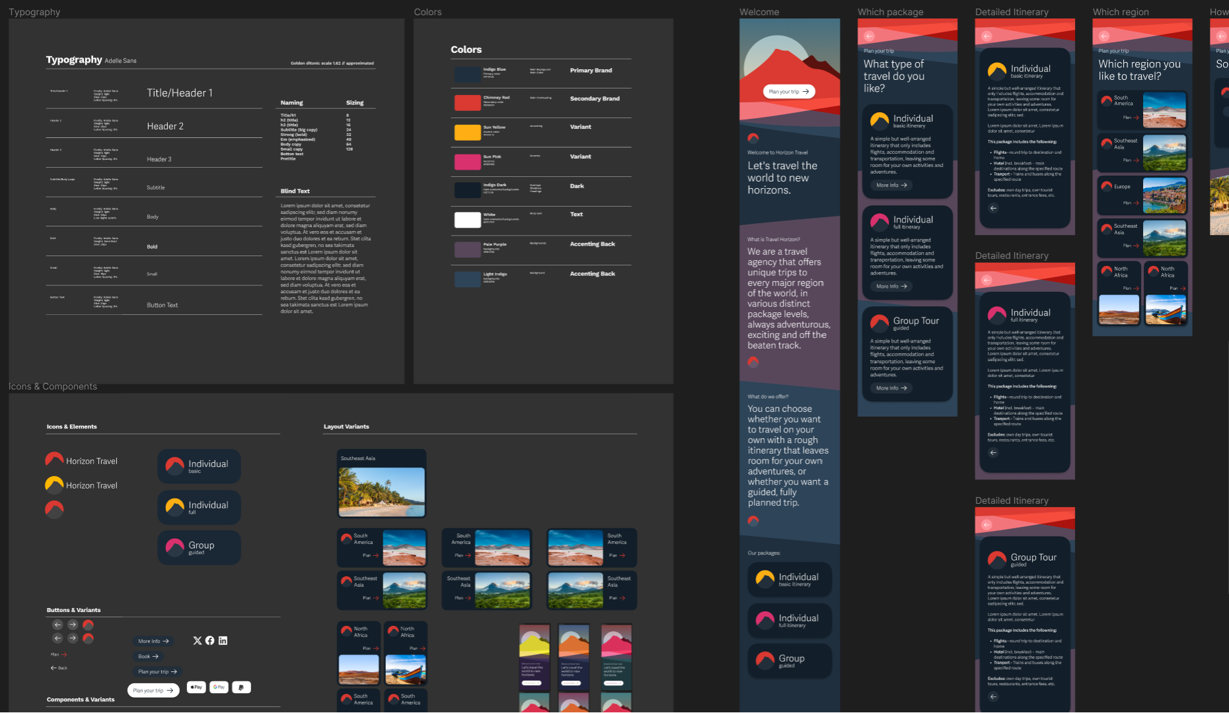This screenshot has height=713, width=1229.
Task: Select the Which package frame title label
Action: 891,12
